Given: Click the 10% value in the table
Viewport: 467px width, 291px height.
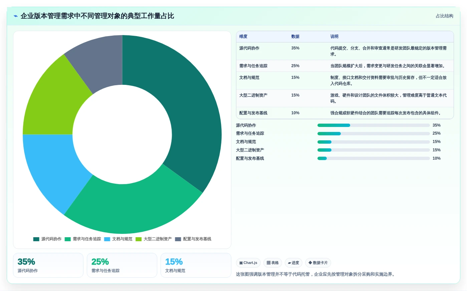Looking at the screenshot, I should point(295,113).
